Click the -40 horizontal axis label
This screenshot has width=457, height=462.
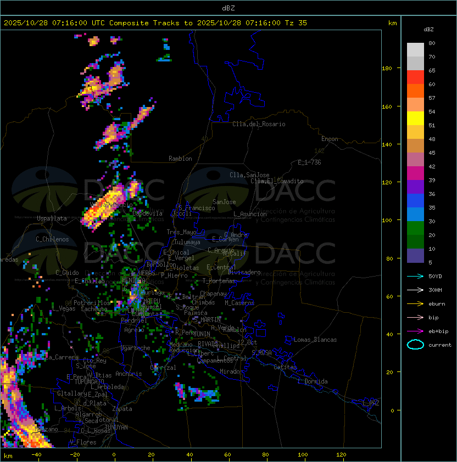click(x=36, y=455)
